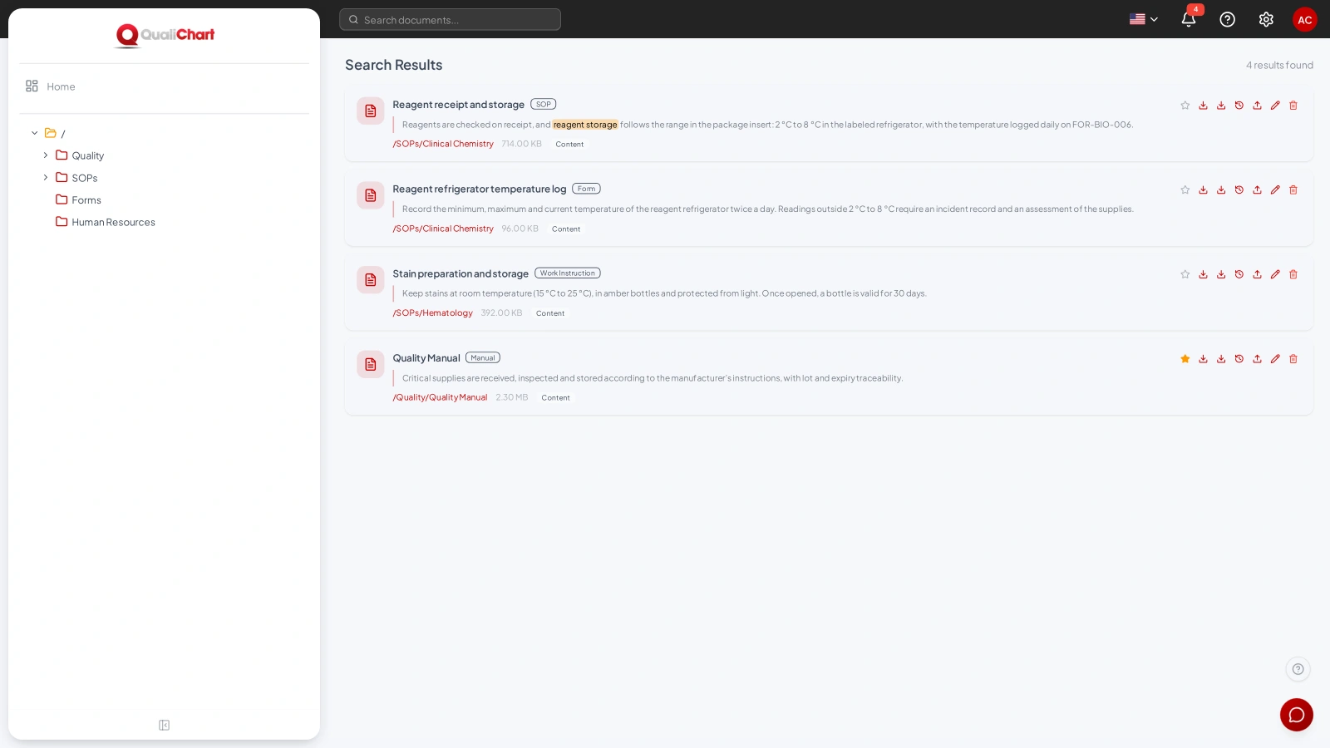Expand the SOPs folder
This screenshot has width=1330, height=748.
(46, 178)
